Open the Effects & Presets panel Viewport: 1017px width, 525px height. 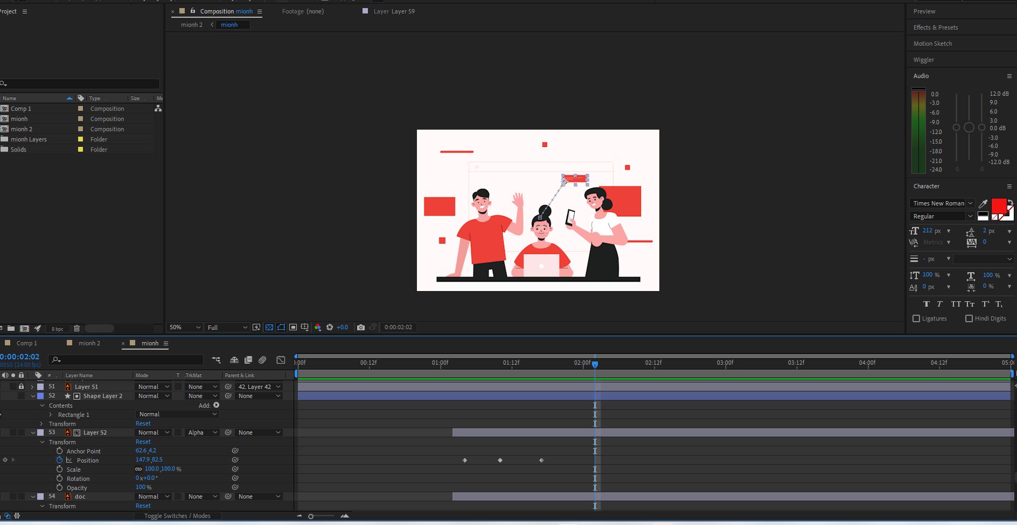[936, 27]
